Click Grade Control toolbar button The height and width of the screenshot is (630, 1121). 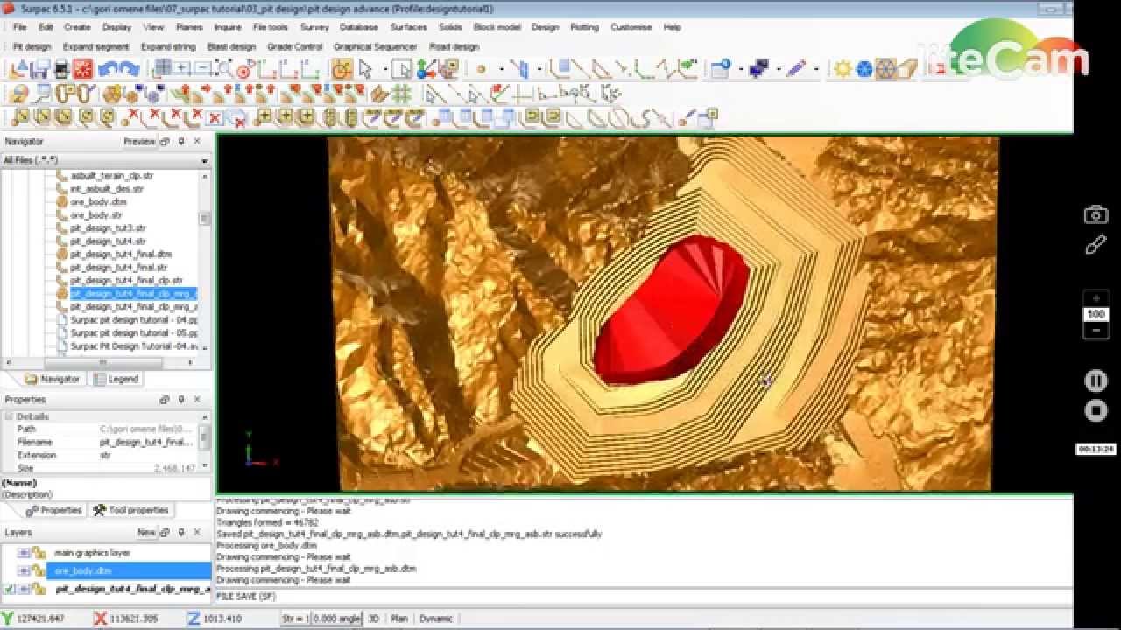pos(295,46)
